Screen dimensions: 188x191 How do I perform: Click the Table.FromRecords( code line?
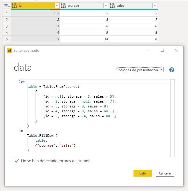point(53,87)
